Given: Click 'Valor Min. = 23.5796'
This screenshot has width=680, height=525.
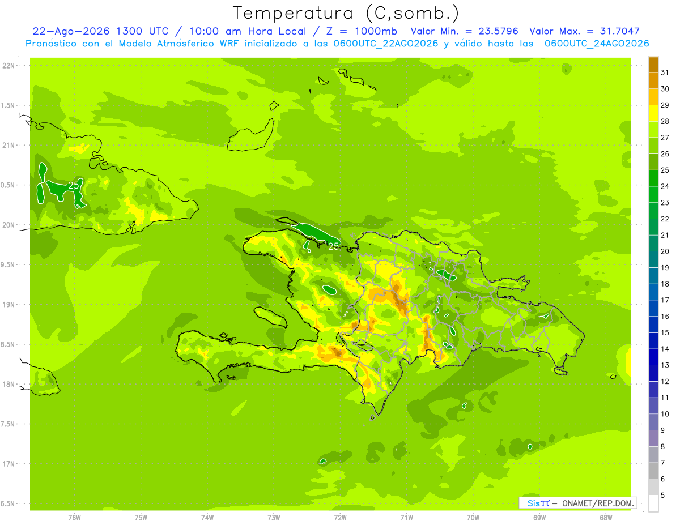Looking at the screenshot, I should (465, 31).
